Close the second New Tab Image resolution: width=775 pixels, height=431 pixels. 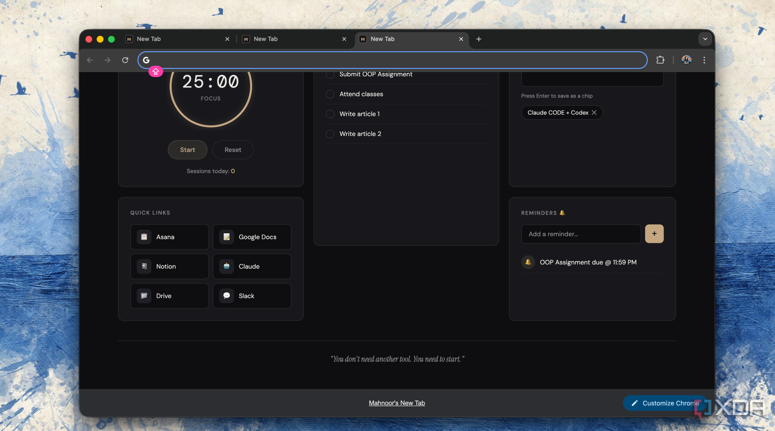344,39
